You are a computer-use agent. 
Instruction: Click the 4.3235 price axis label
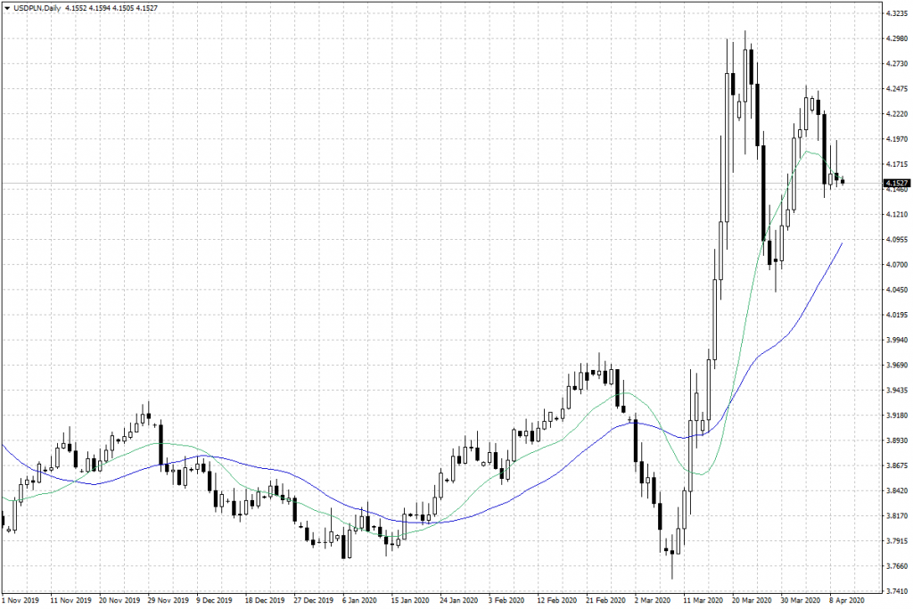coord(896,12)
